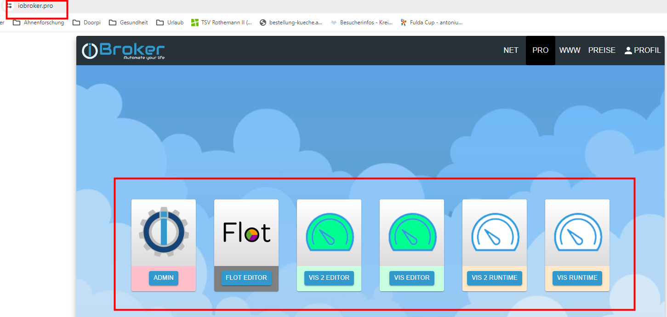667x317 pixels.
Task: Open TSV Rothemann II bookmark
Action: [x=222, y=23]
